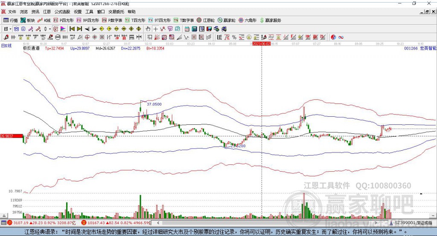437x236 pixels.
Task: Click the Dn=22.2875 indicator value
Action: [131, 48]
